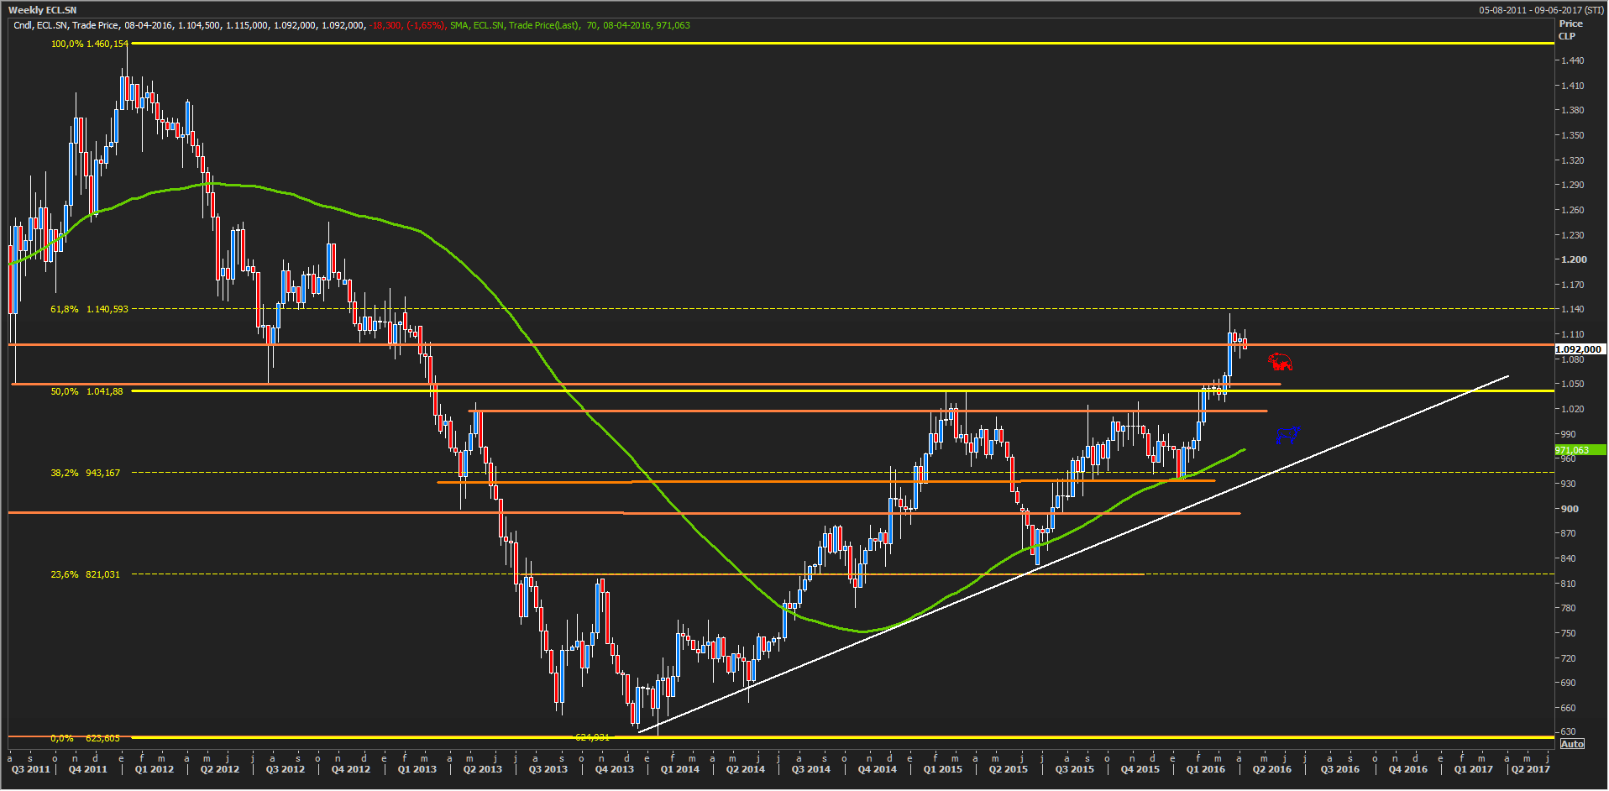Click the 1.440 price axis label
This screenshot has height=791, width=1609.
click(x=1572, y=60)
